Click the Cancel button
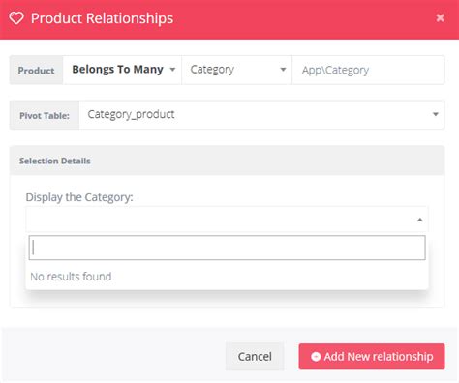Viewport: 459px width, 383px height. pyautogui.click(x=255, y=357)
